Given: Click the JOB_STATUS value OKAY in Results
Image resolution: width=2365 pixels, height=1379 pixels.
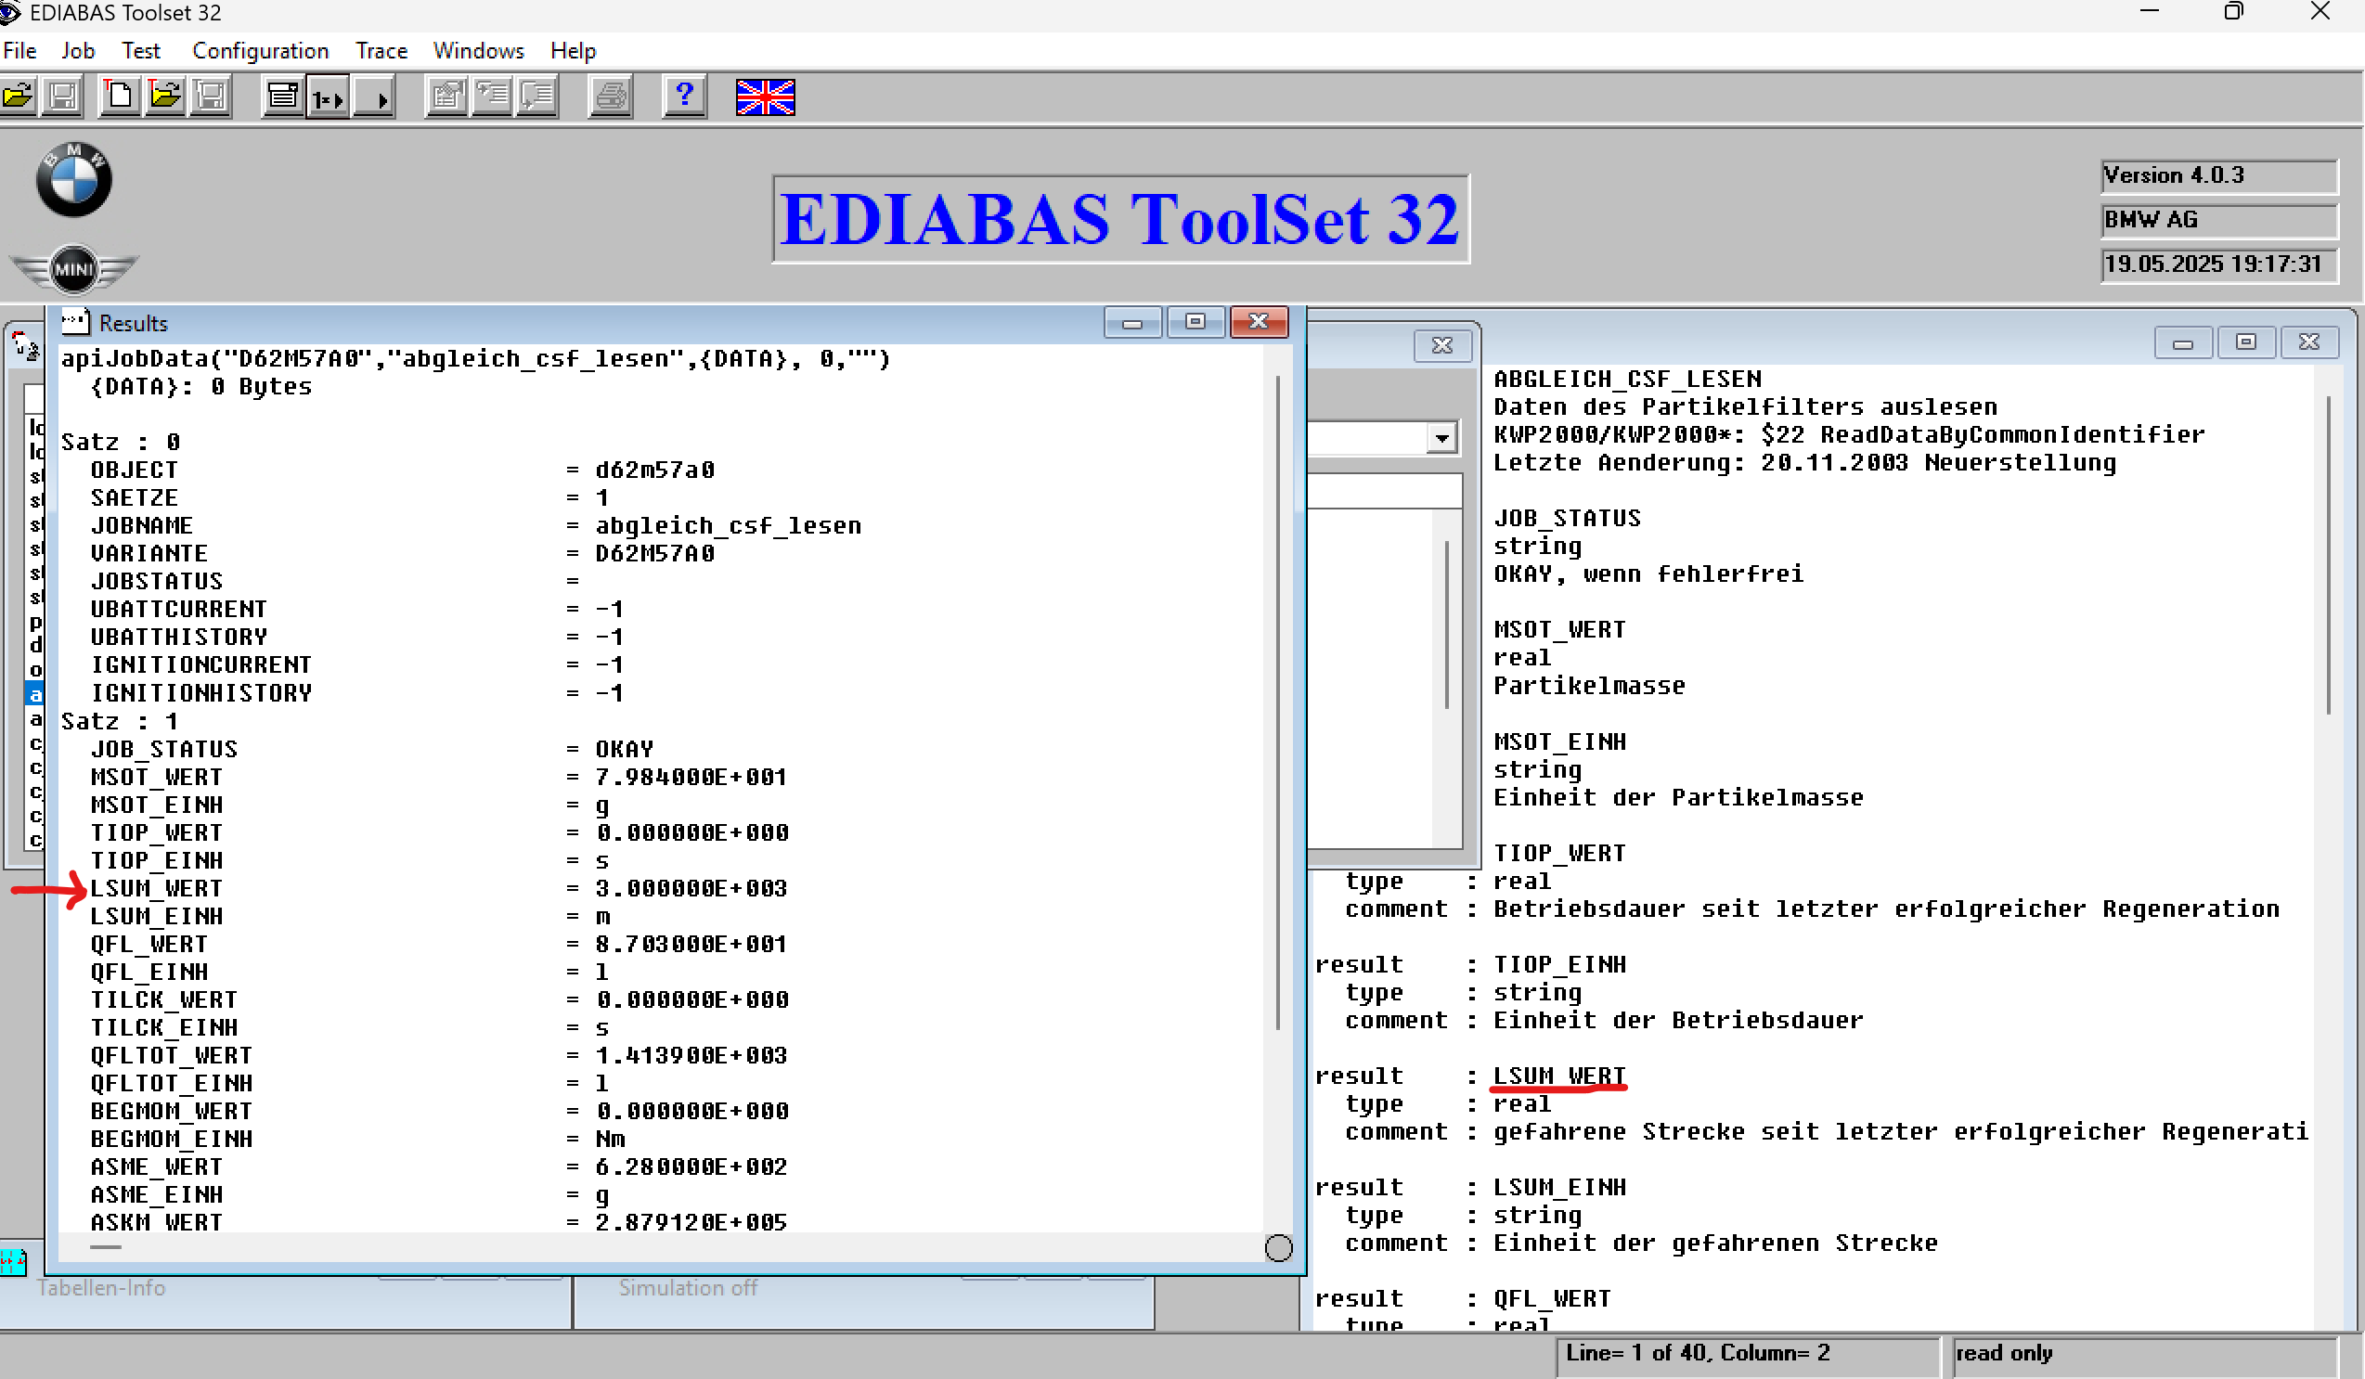Looking at the screenshot, I should [x=624, y=749].
